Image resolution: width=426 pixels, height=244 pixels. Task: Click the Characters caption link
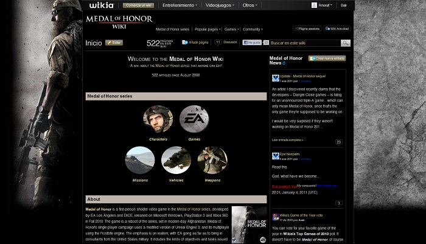tap(158, 139)
